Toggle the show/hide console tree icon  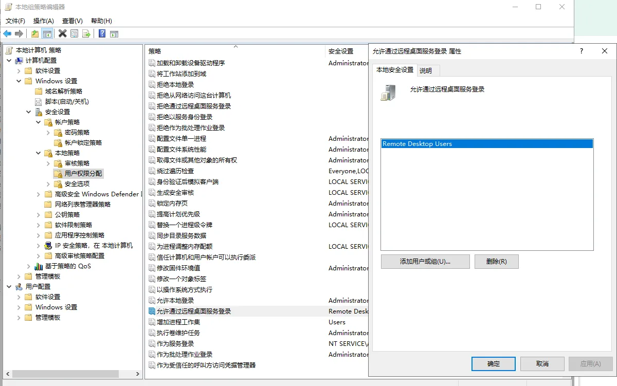pyautogui.click(x=47, y=34)
